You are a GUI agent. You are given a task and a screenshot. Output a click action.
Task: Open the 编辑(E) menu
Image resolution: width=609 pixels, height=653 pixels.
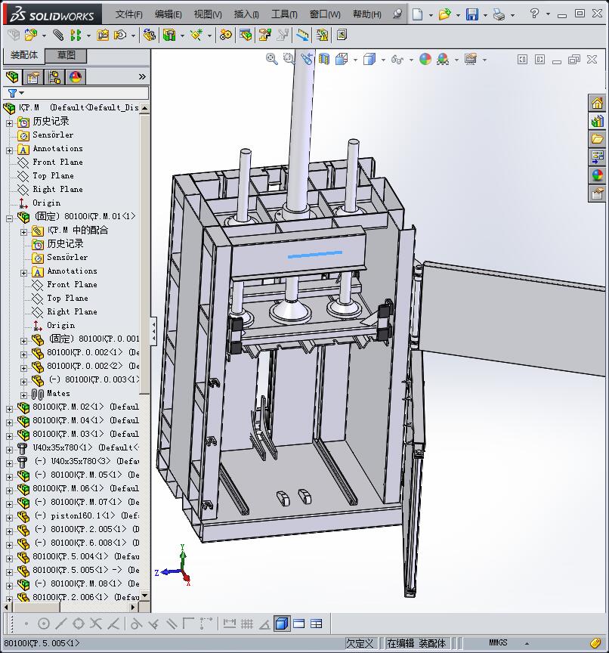tap(168, 14)
